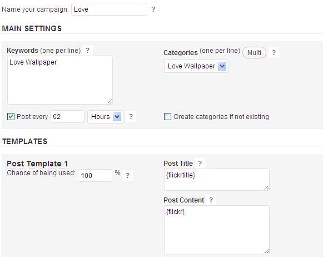Click inside the Post Content text area
Image resolution: width=323 pixels, height=257 pixels.
[x=217, y=230]
